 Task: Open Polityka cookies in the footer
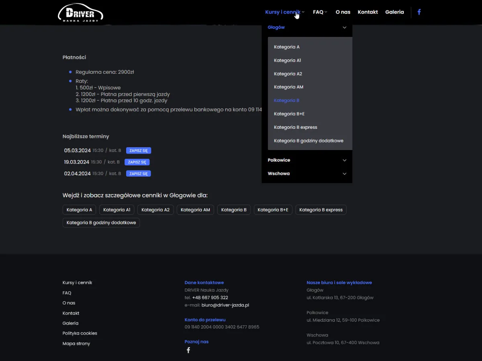pyautogui.click(x=80, y=333)
